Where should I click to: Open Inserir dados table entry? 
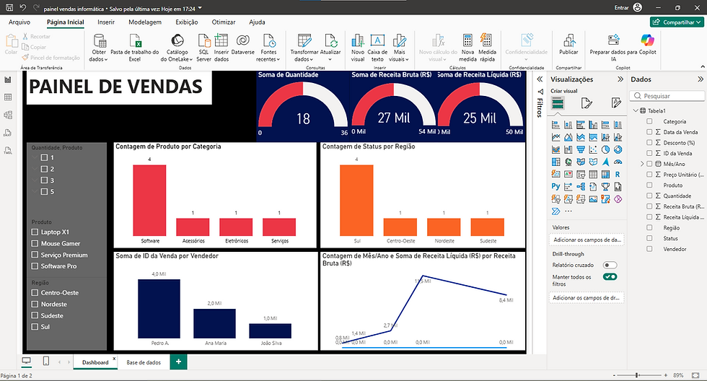point(221,48)
